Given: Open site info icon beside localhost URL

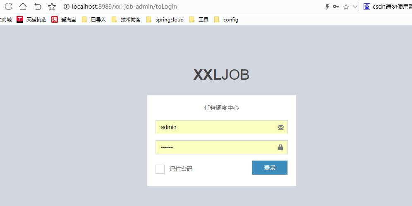Looking at the screenshot, I should [67, 7].
